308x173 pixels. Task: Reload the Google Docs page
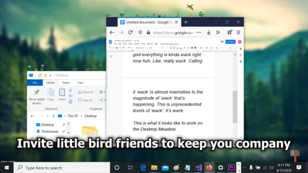click(130, 32)
